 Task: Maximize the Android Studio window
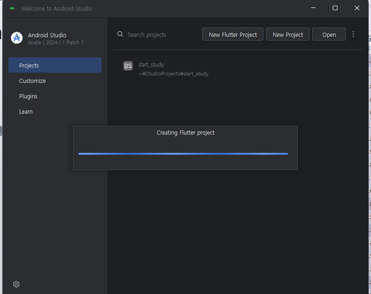[335, 8]
